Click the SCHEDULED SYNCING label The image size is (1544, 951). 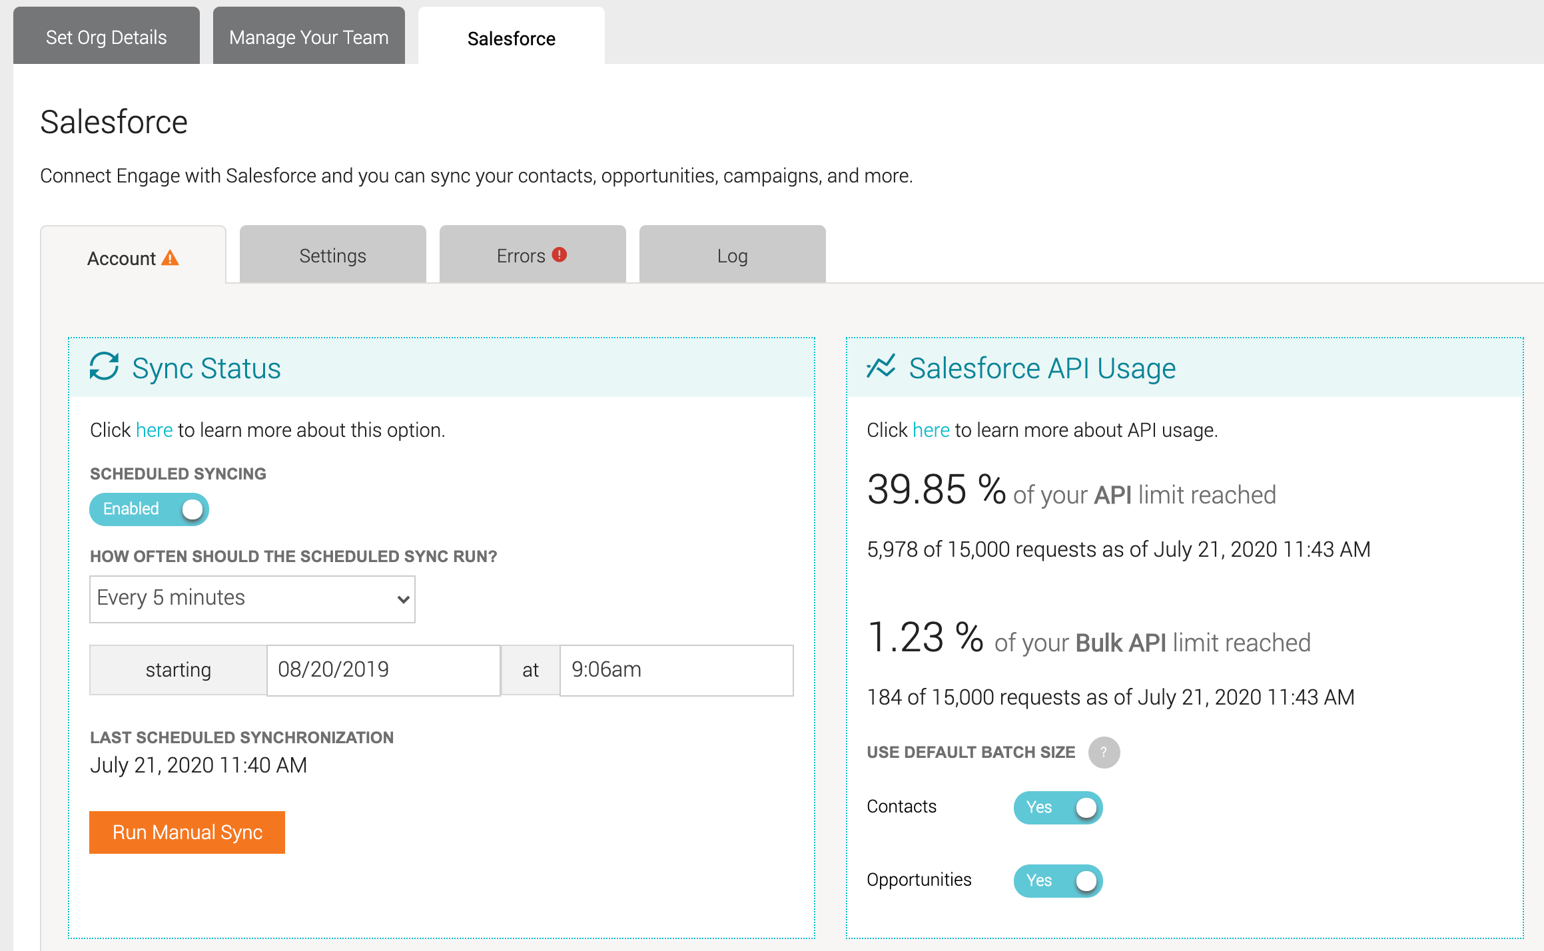[x=178, y=474]
